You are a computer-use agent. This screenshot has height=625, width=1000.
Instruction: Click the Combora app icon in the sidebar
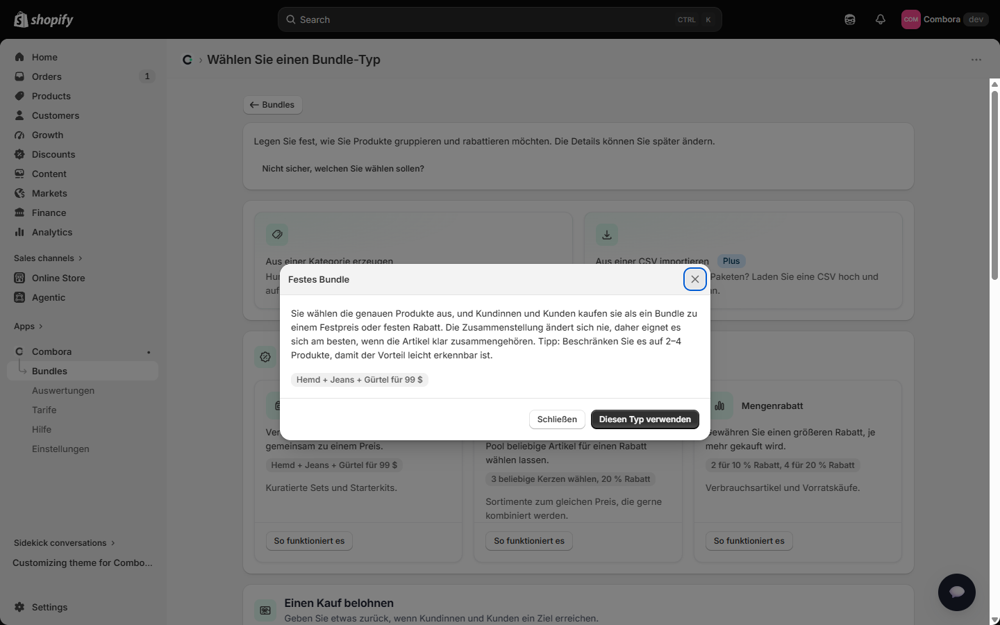pyautogui.click(x=19, y=351)
